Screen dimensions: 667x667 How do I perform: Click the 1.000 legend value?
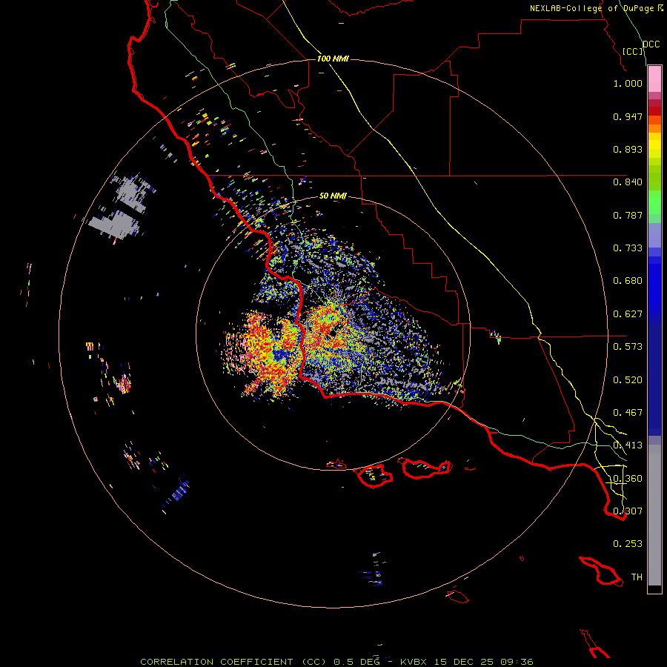coord(628,83)
